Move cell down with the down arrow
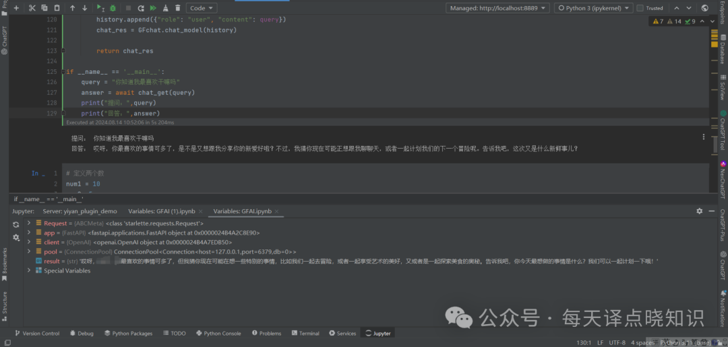The width and height of the screenshot is (728, 347). [84, 8]
